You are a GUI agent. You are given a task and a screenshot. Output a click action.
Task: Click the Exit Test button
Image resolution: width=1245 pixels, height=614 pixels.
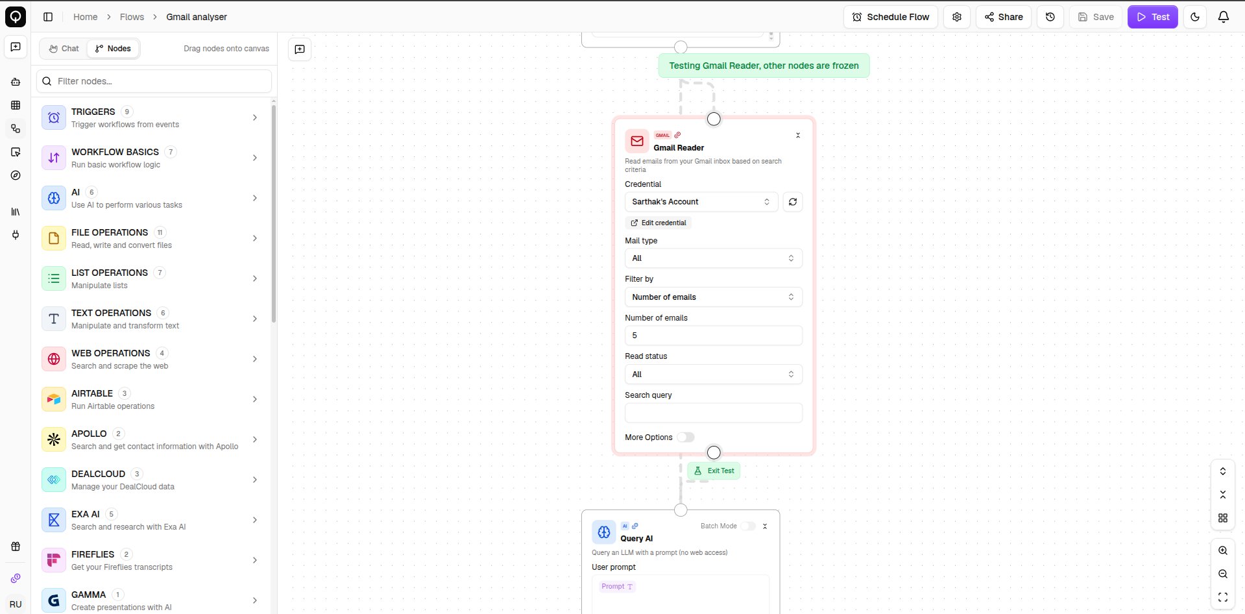coord(714,471)
